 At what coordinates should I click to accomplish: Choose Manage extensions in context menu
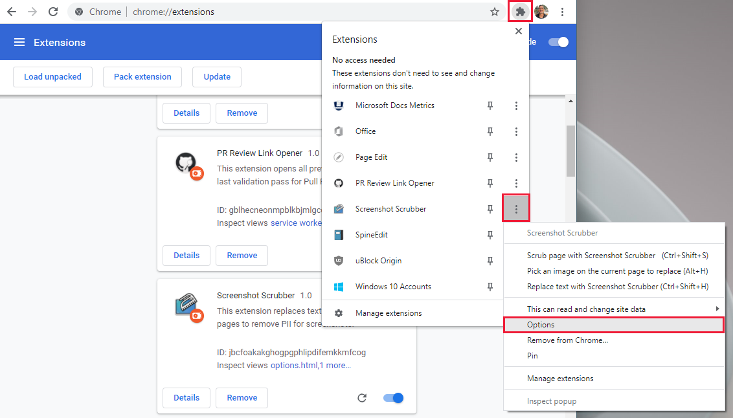coord(614,379)
